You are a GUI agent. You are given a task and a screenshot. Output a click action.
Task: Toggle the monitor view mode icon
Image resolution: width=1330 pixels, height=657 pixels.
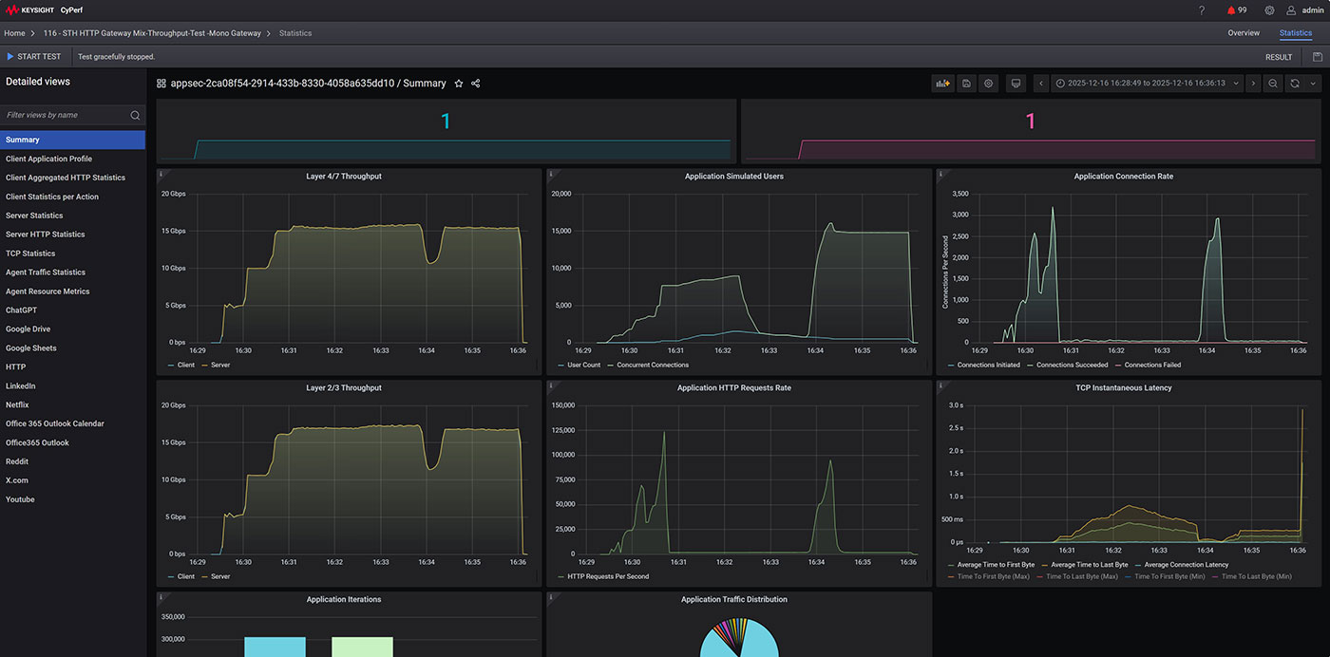coord(1016,84)
